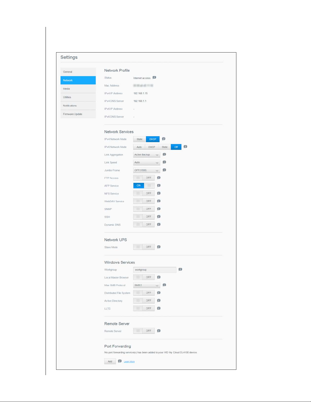Click the Workgroup text field
The width and height of the screenshot is (311, 402).
[x=155, y=270]
